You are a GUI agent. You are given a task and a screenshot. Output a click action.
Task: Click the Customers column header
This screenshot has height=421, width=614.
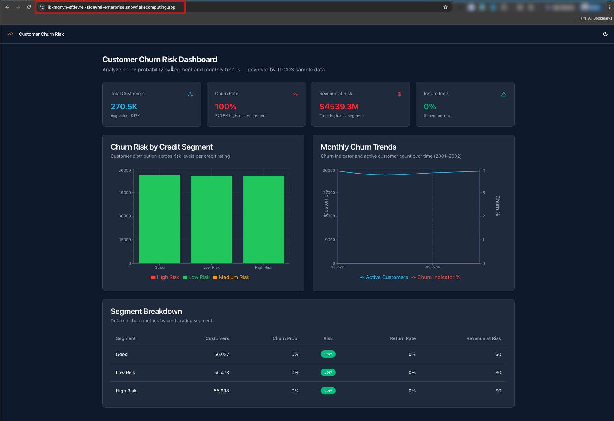217,338
